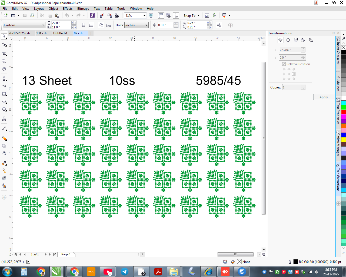This screenshot has width=346, height=277.
Task: Pick the Rectangle tool
Action: [4, 94]
